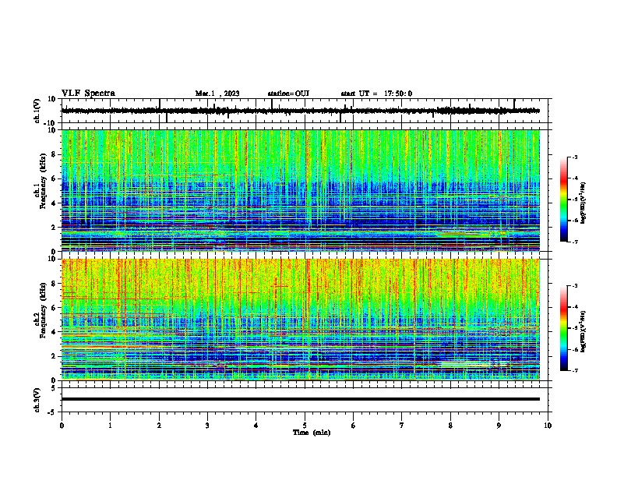The image size is (617, 477).
Task: Click the "8" tick on Time axis
Action: (x=450, y=426)
